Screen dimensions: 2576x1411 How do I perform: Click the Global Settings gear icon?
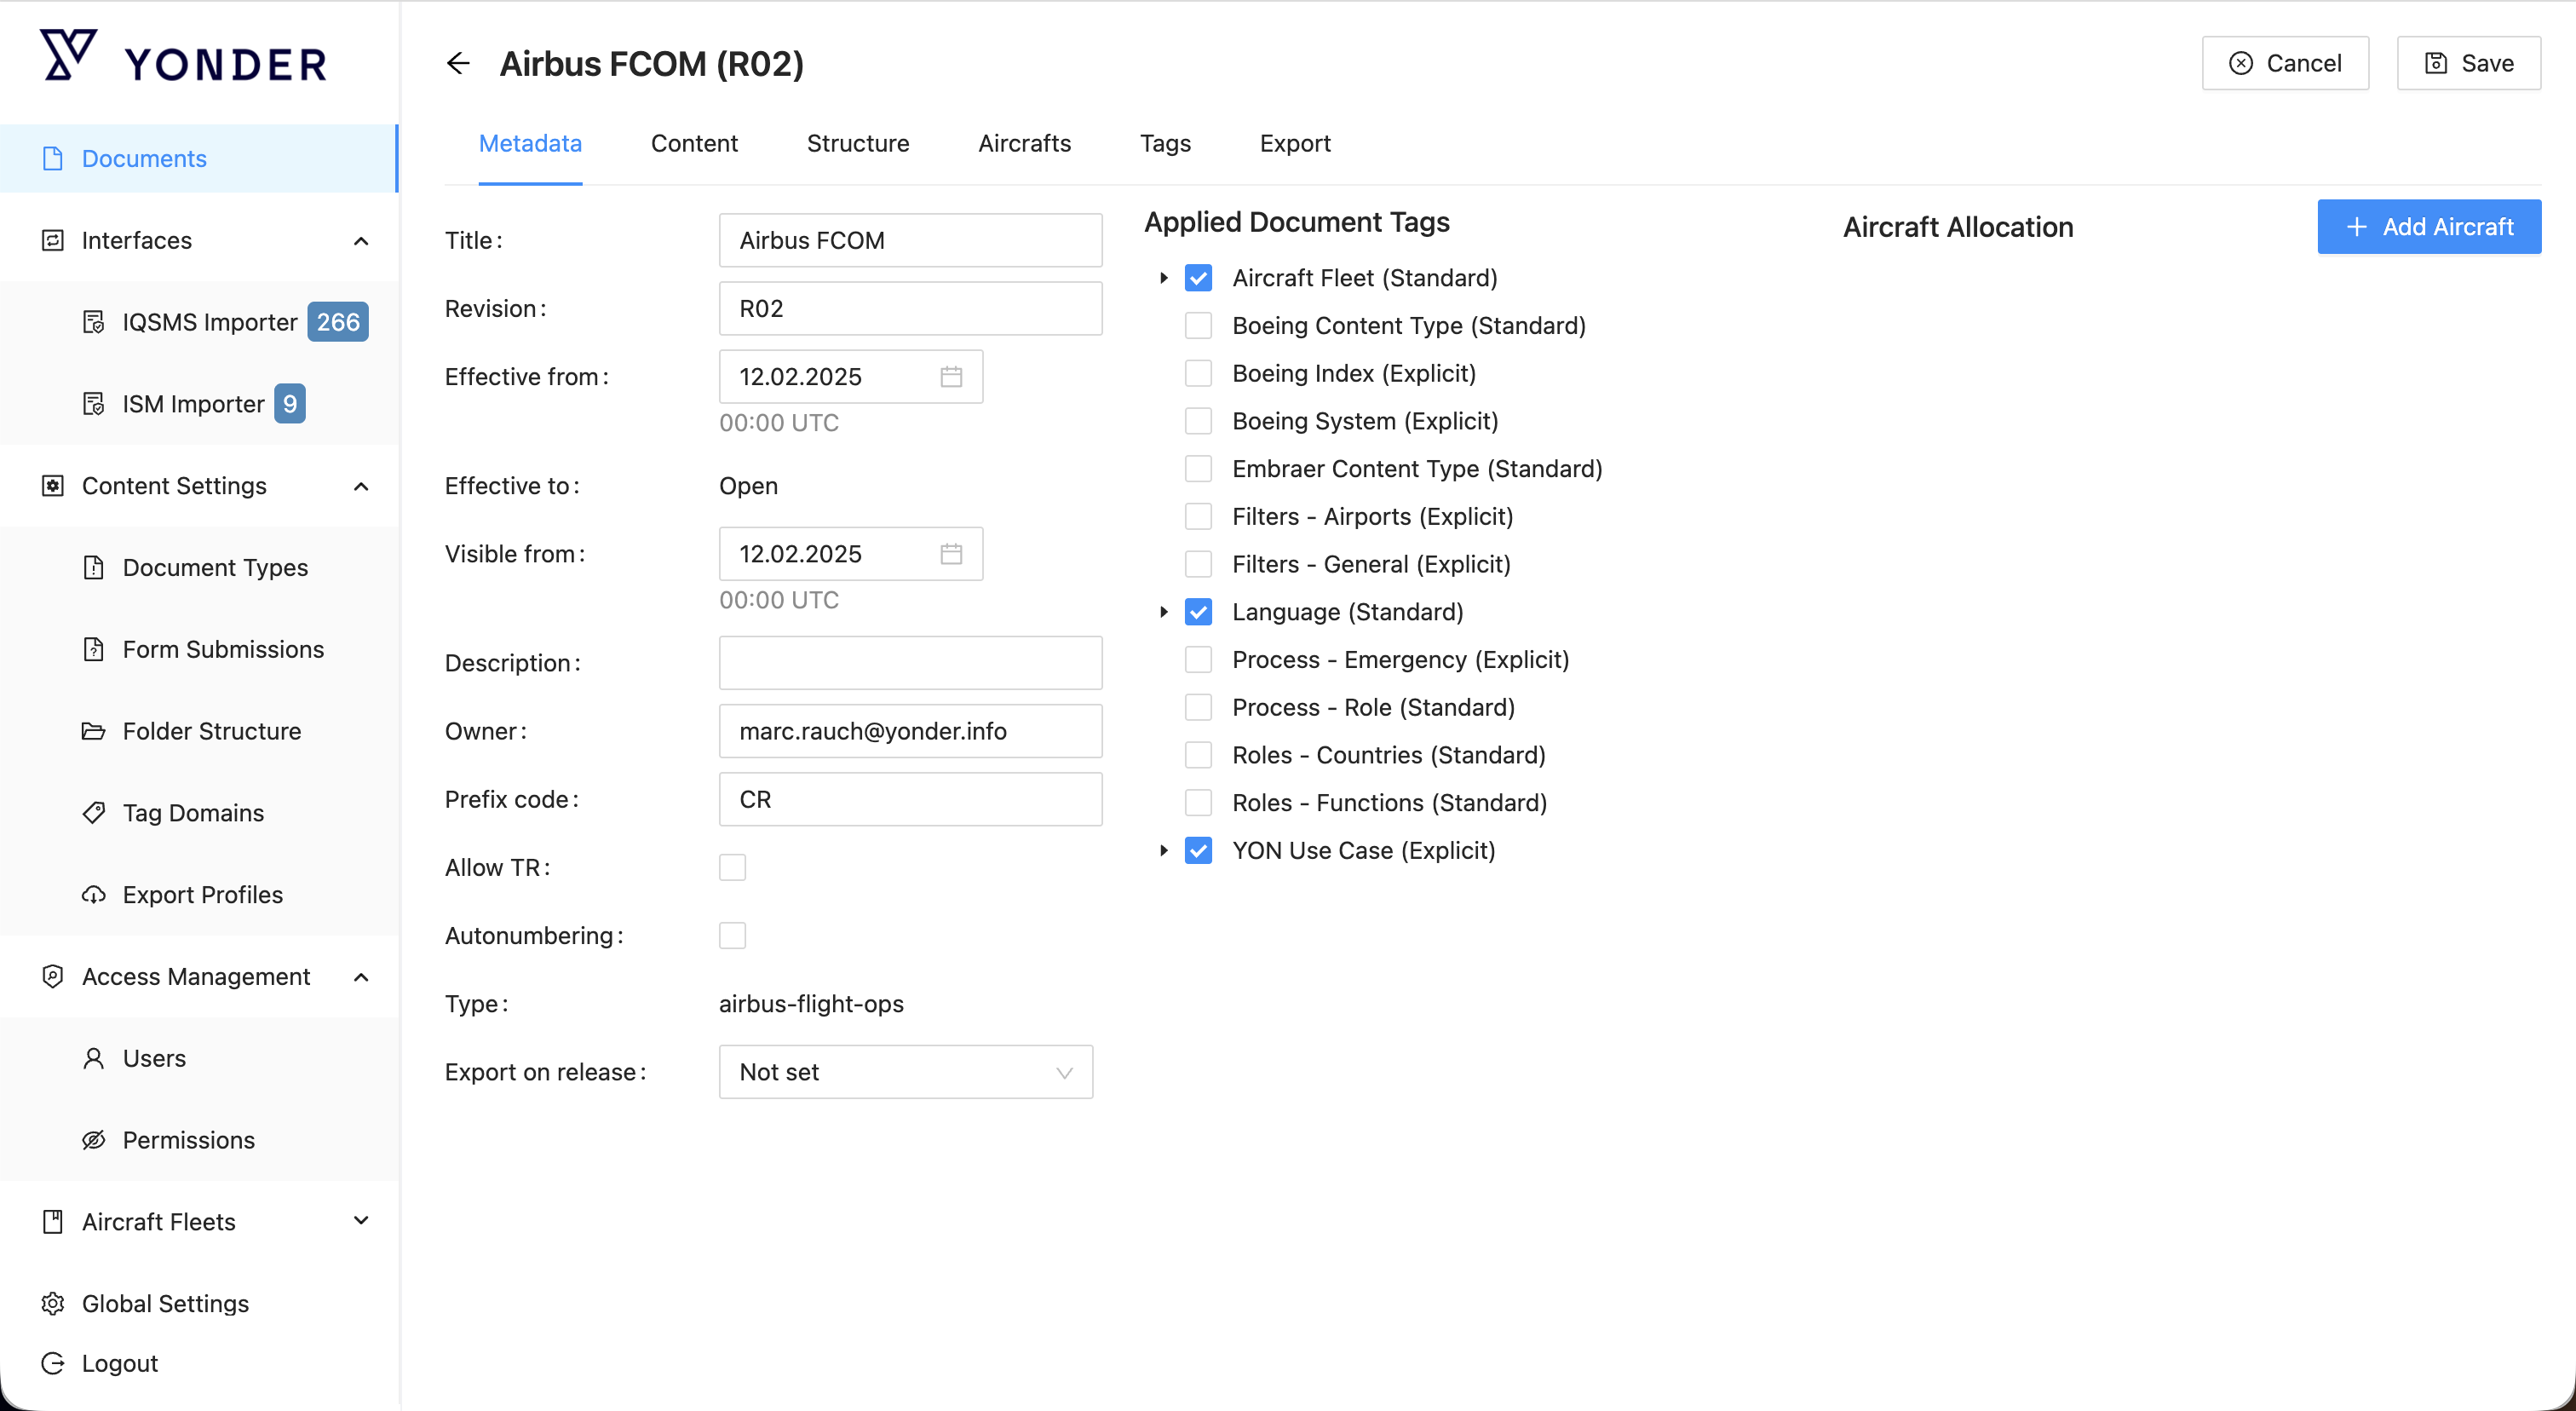[53, 1304]
